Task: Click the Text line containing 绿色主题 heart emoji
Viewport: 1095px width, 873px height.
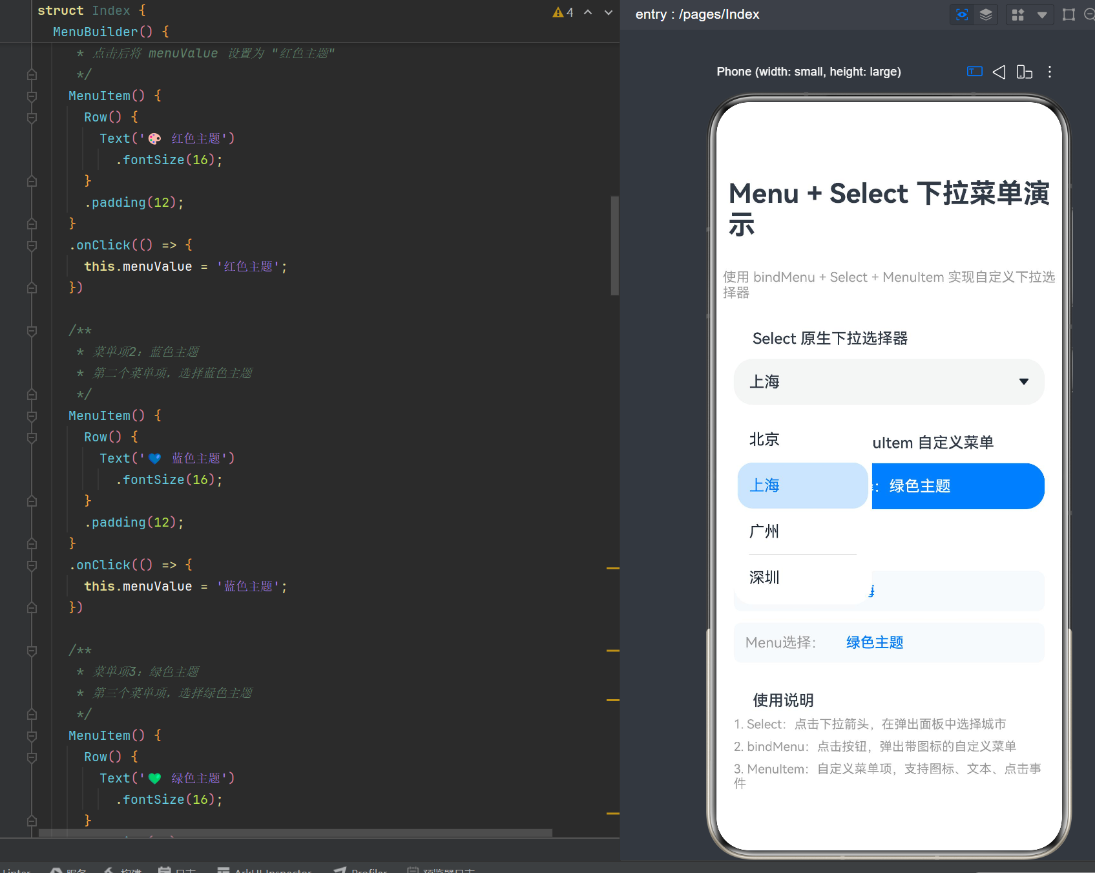Action: point(167,778)
